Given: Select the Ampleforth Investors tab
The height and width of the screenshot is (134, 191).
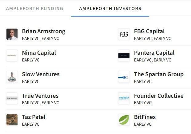Looking at the screenshot, I should [110, 9].
